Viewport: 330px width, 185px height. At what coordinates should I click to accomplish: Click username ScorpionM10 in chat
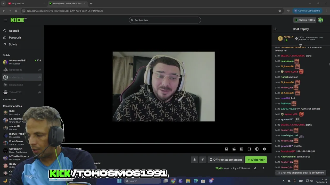tap(288, 151)
